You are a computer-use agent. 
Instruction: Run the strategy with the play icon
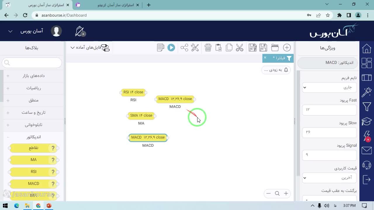click(171, 48)
